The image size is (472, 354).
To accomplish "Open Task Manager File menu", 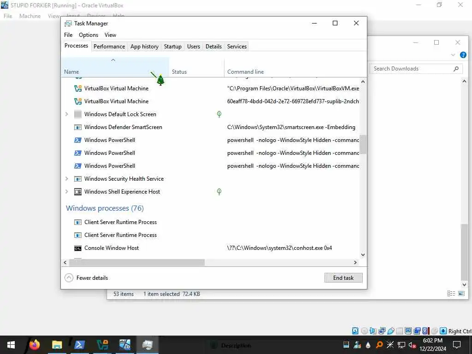I will pos(68,35).
